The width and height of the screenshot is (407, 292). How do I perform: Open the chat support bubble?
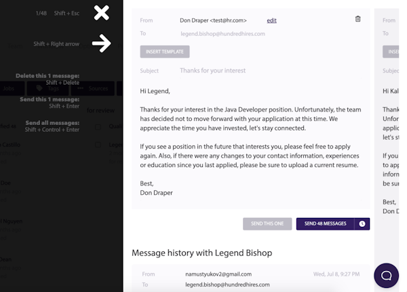pyautogui.click(x=386, y=275)
